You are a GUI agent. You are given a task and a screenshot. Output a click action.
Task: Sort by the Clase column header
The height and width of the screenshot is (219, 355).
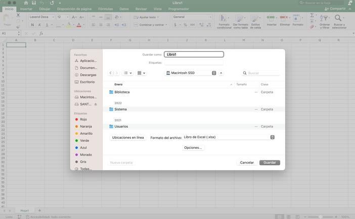[x=264, y=84]
